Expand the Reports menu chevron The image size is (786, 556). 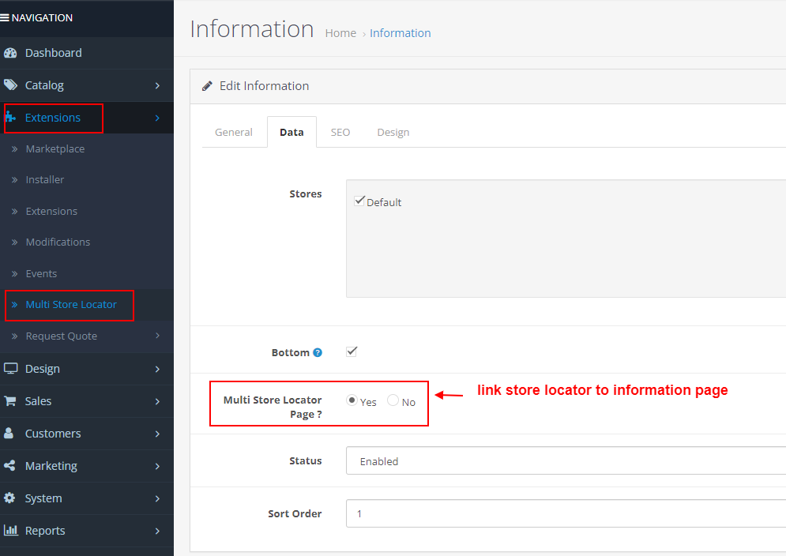[157, 531]
